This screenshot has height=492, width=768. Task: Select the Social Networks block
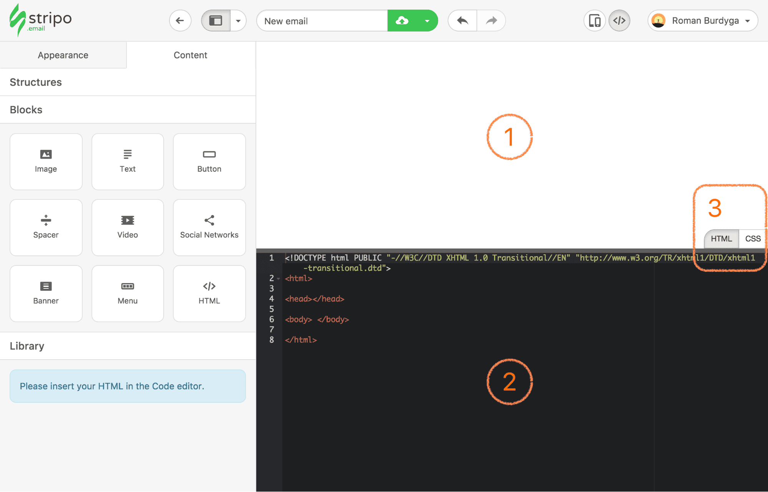tap(209, 227)
